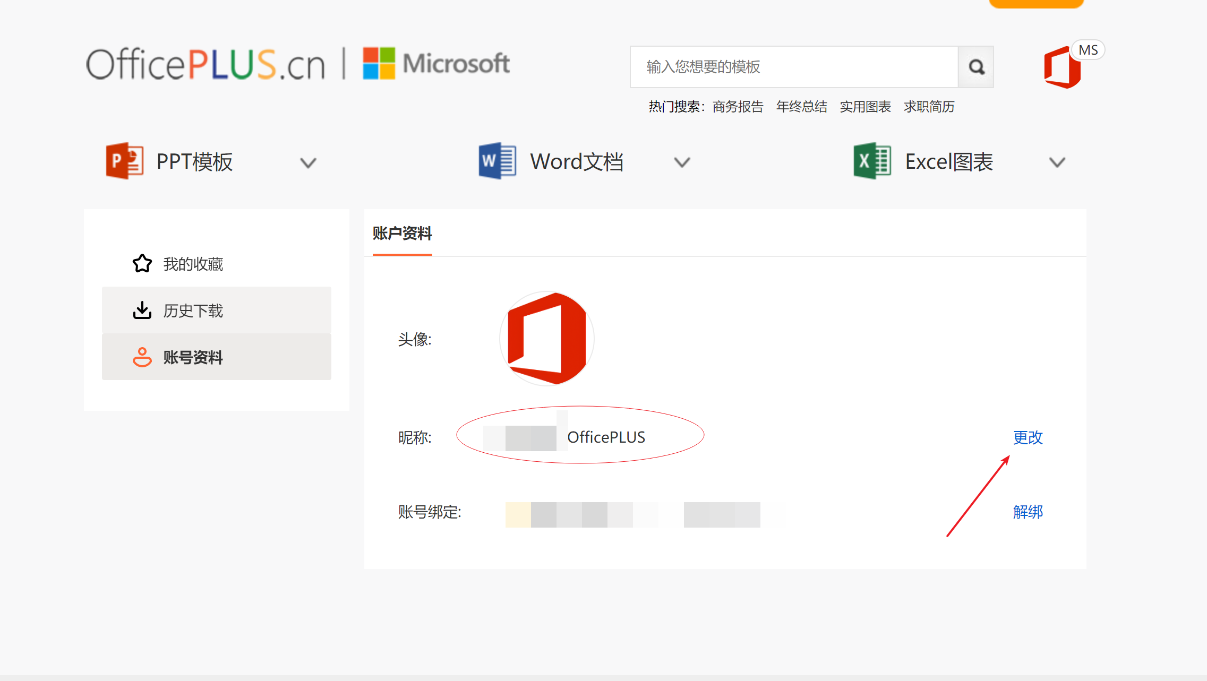Click the download icon for 历史下载
The width and height of the screenshot is (1207, 681).
[142, 310]
